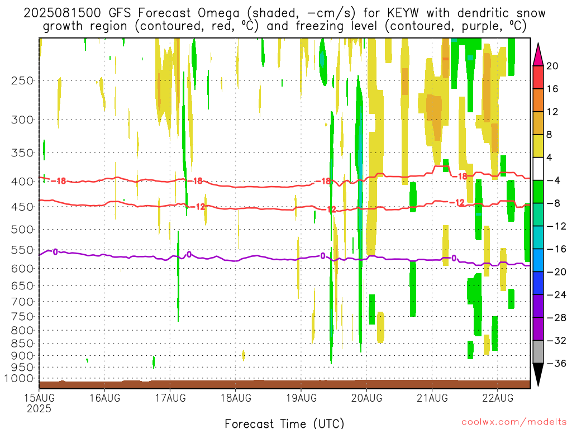Click the 600 pressure axis label
The image size is (572, 429).
22,269
